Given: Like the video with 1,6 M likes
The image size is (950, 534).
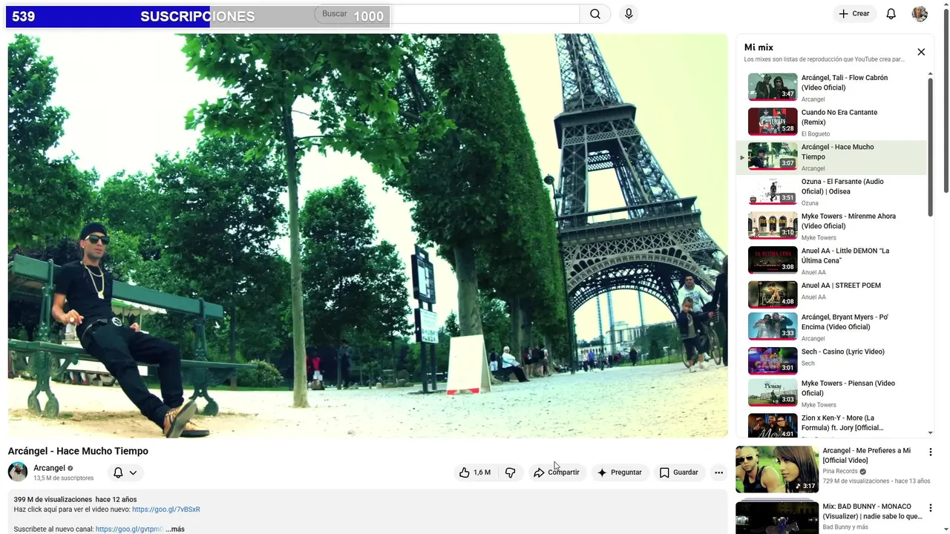Looking at the screenshot, I should (x=475, y=472).
